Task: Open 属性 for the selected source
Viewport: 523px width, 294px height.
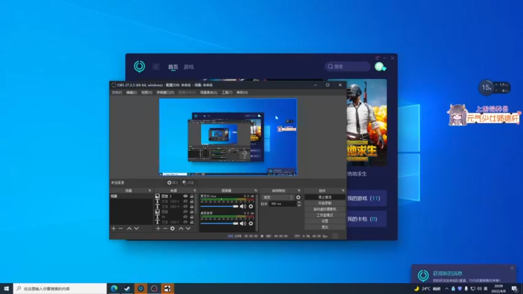Action: [173, 183]
